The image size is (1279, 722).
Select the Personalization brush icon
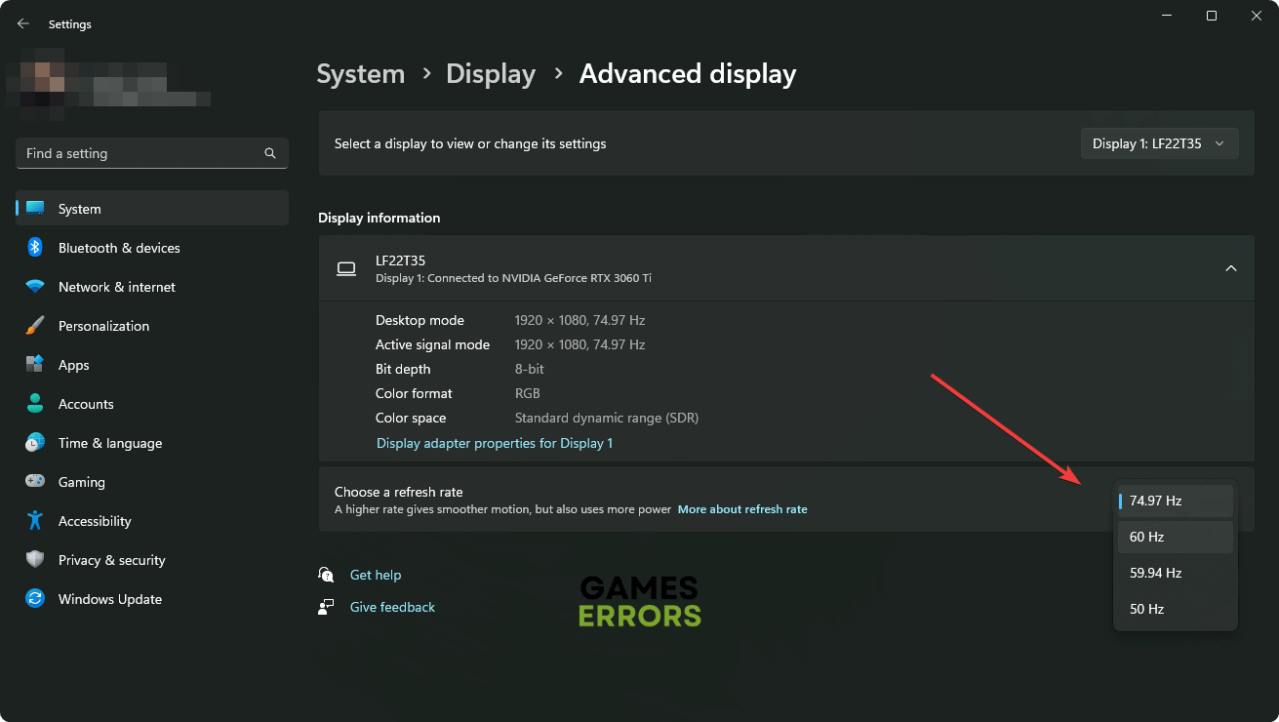click(35, 325)
